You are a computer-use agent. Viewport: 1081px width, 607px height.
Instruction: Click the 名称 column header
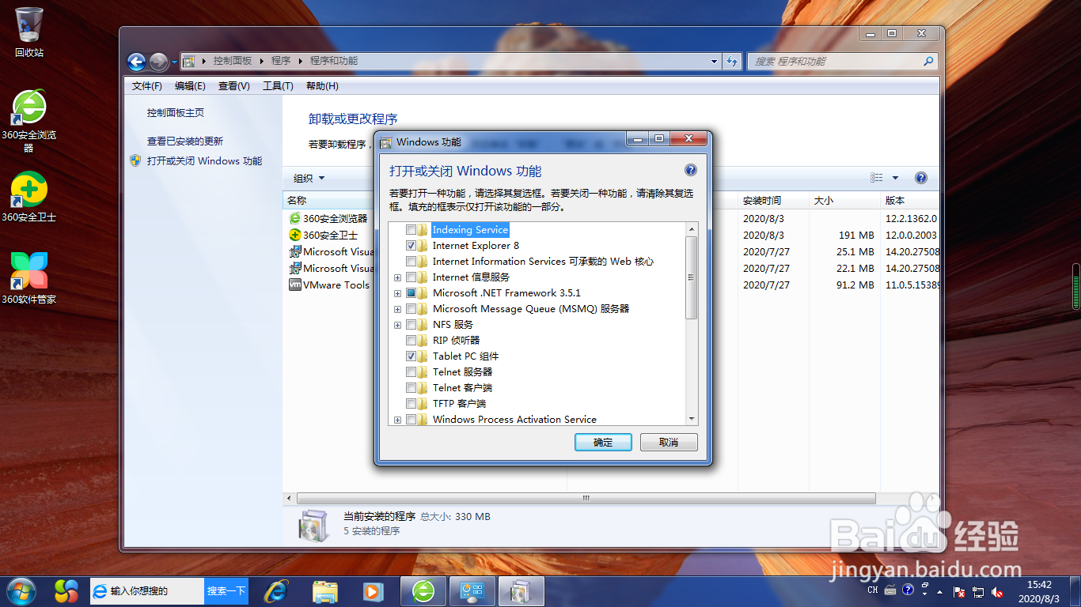pyautogui.click(x=297, y=201)
